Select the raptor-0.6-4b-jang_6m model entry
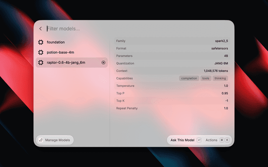 pyautogui.click(x=72, y=63)
